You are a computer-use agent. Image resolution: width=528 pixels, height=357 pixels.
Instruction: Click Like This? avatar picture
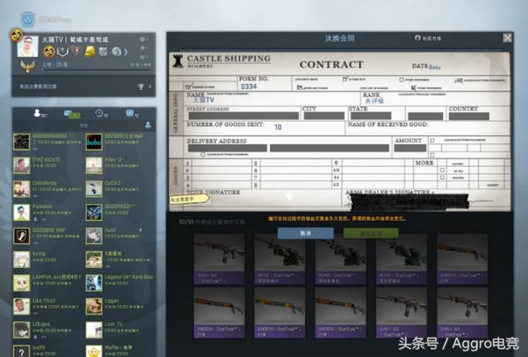(21, 306)
